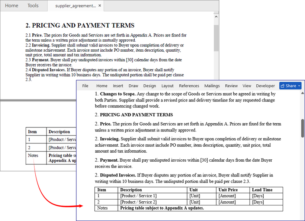Open the Insert ribbon tab

(118, 86)
